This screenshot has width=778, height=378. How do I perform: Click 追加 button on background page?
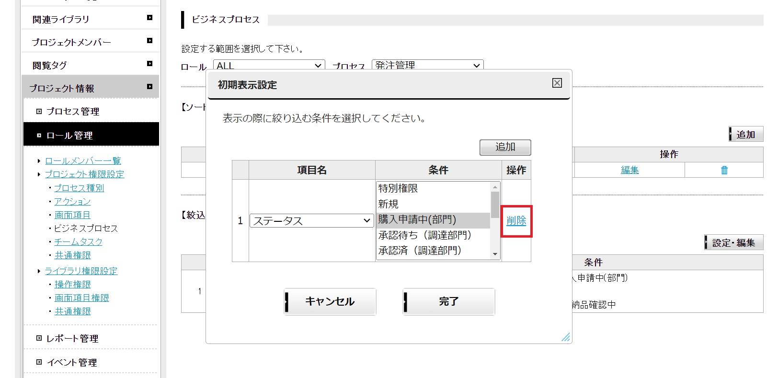[745, 134]
